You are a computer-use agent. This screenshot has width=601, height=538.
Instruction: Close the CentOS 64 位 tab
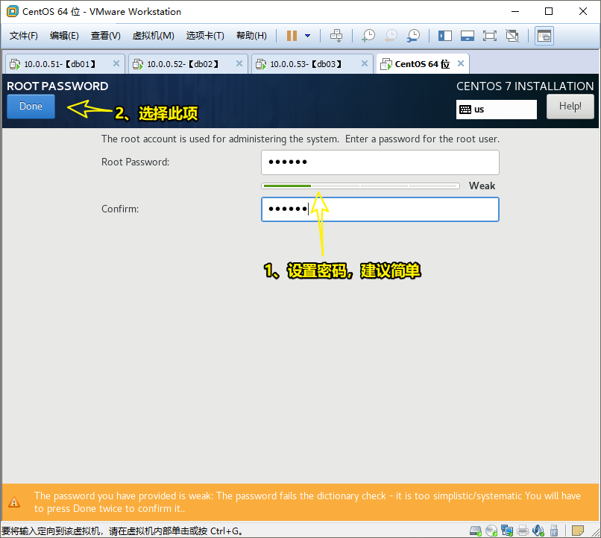pos(461,63)
